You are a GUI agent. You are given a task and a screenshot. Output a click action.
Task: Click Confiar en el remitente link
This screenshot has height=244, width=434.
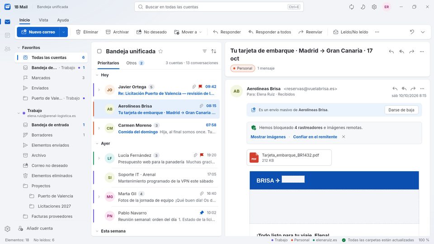(315, 136)
